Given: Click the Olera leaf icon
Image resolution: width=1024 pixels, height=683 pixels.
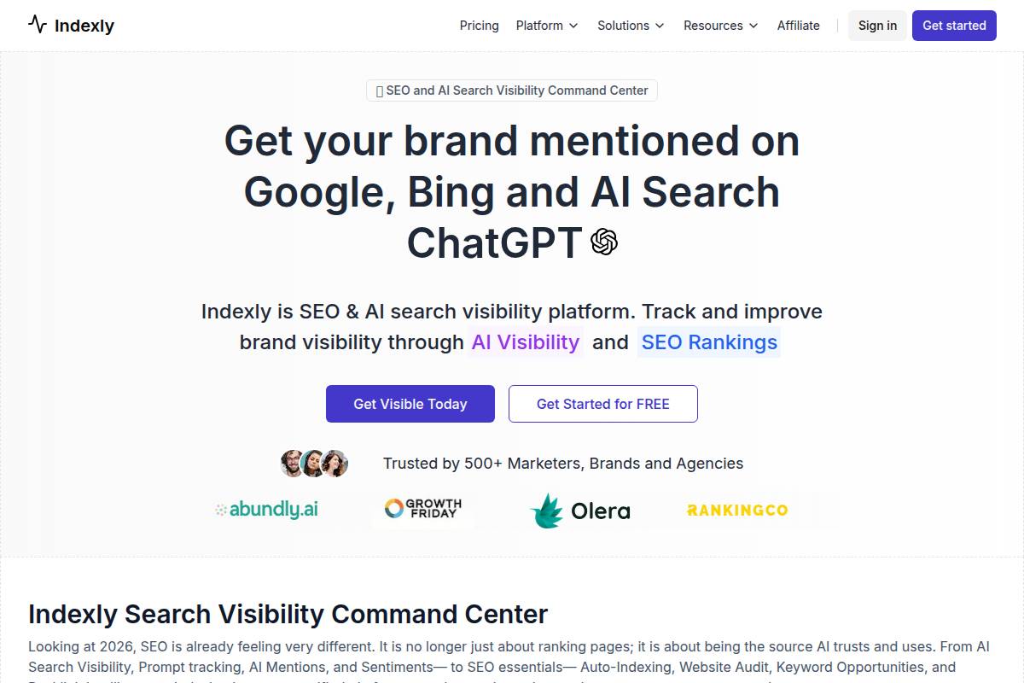Looking at the screenshot, I should (546, 511).
